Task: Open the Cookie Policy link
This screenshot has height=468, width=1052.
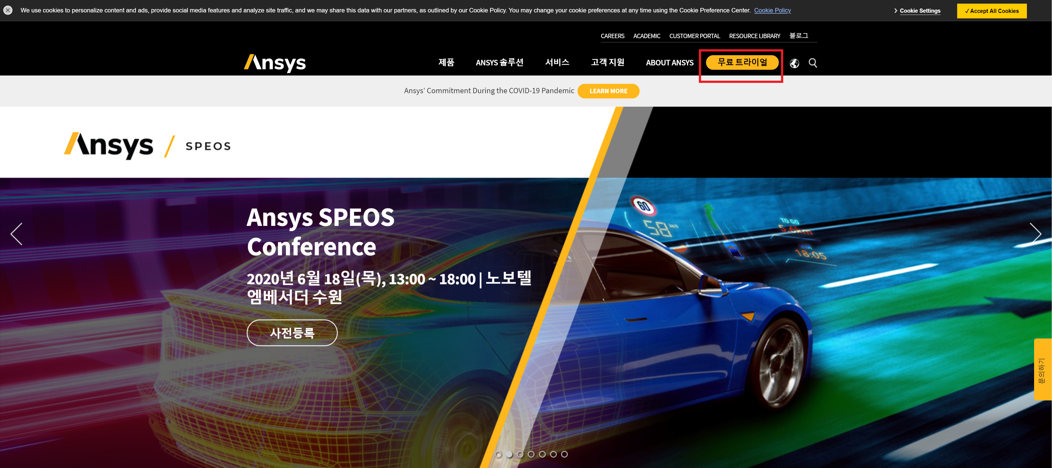Action: point(772,10)
